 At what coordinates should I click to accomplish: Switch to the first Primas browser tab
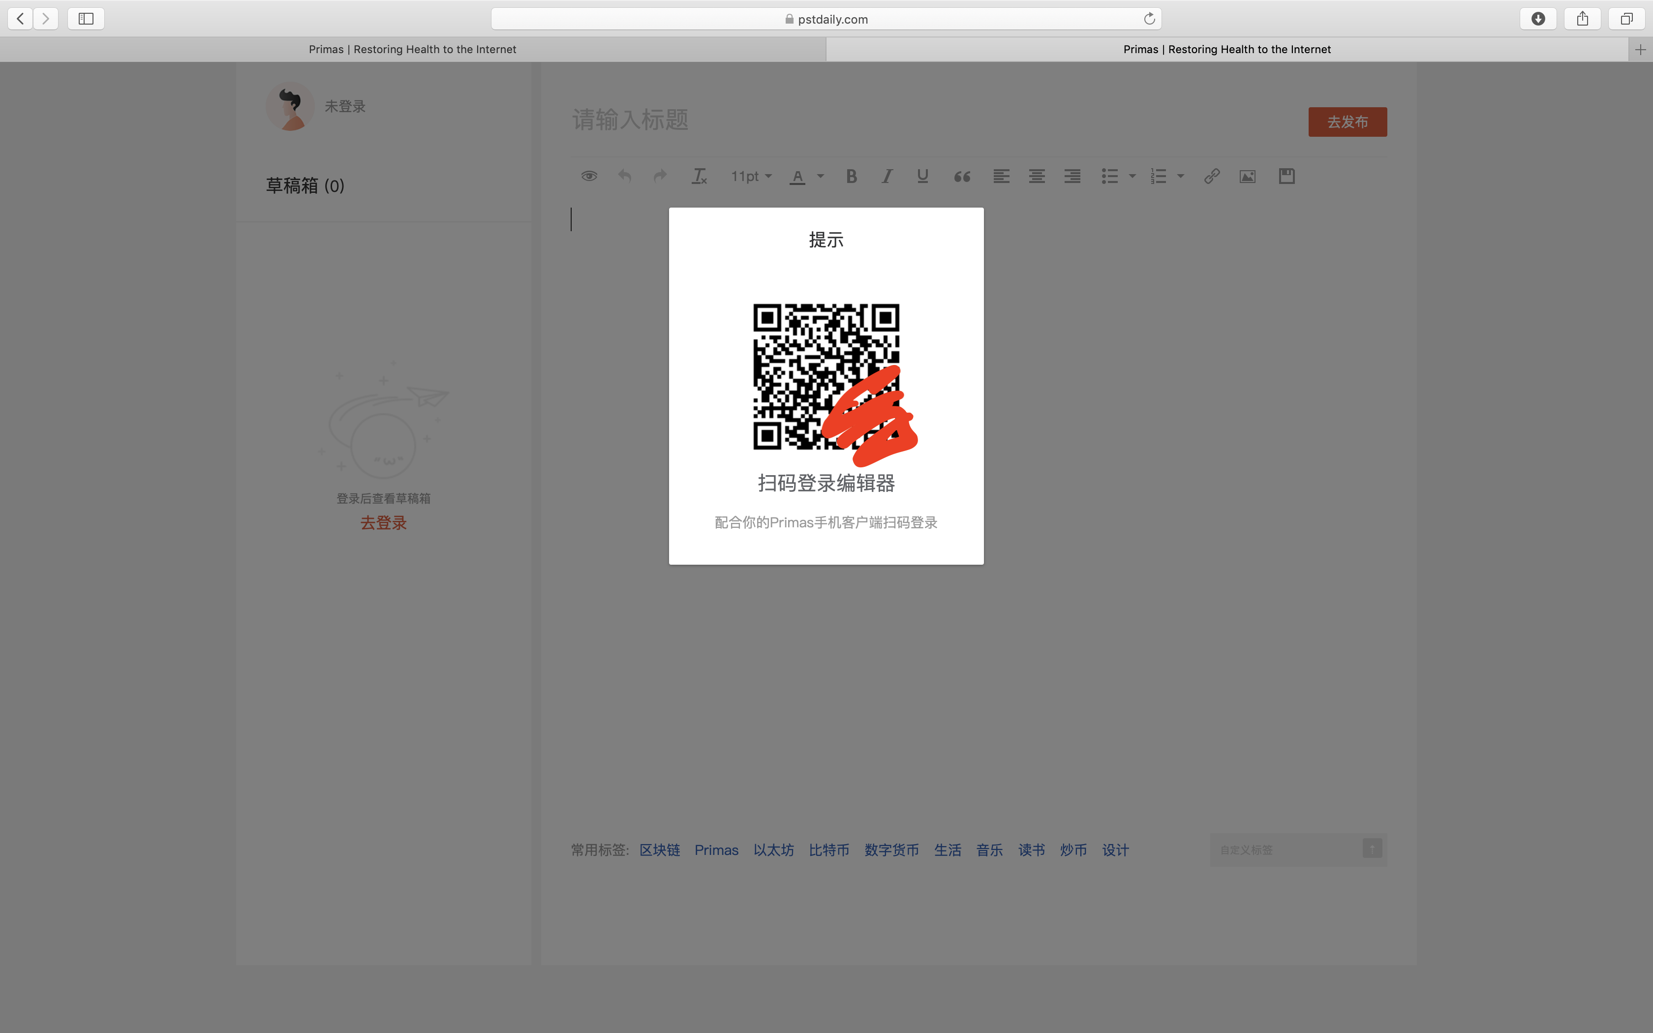tap(413, 49)
